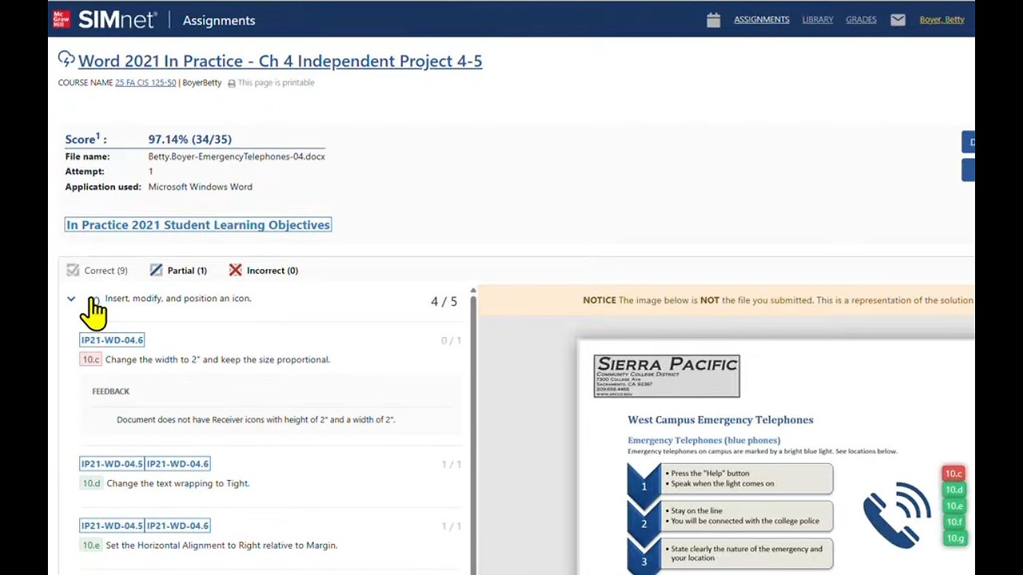This screenshot has width=1023, height=575.
Task: Click the NOTICE banner text
Action: click(778, 300)
